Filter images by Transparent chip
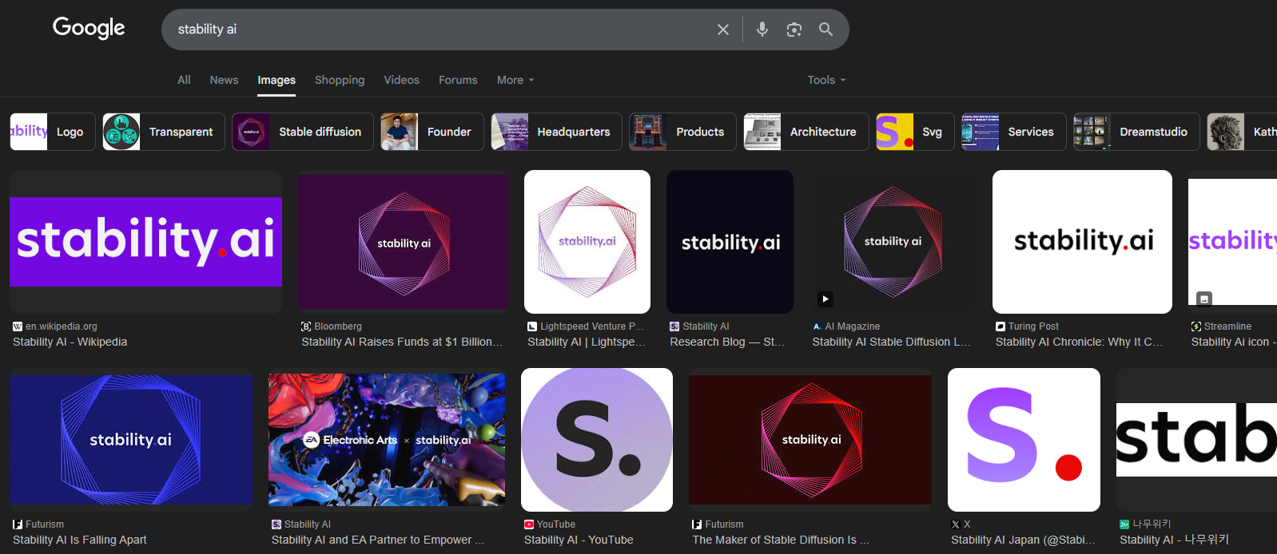 (164, 132)
